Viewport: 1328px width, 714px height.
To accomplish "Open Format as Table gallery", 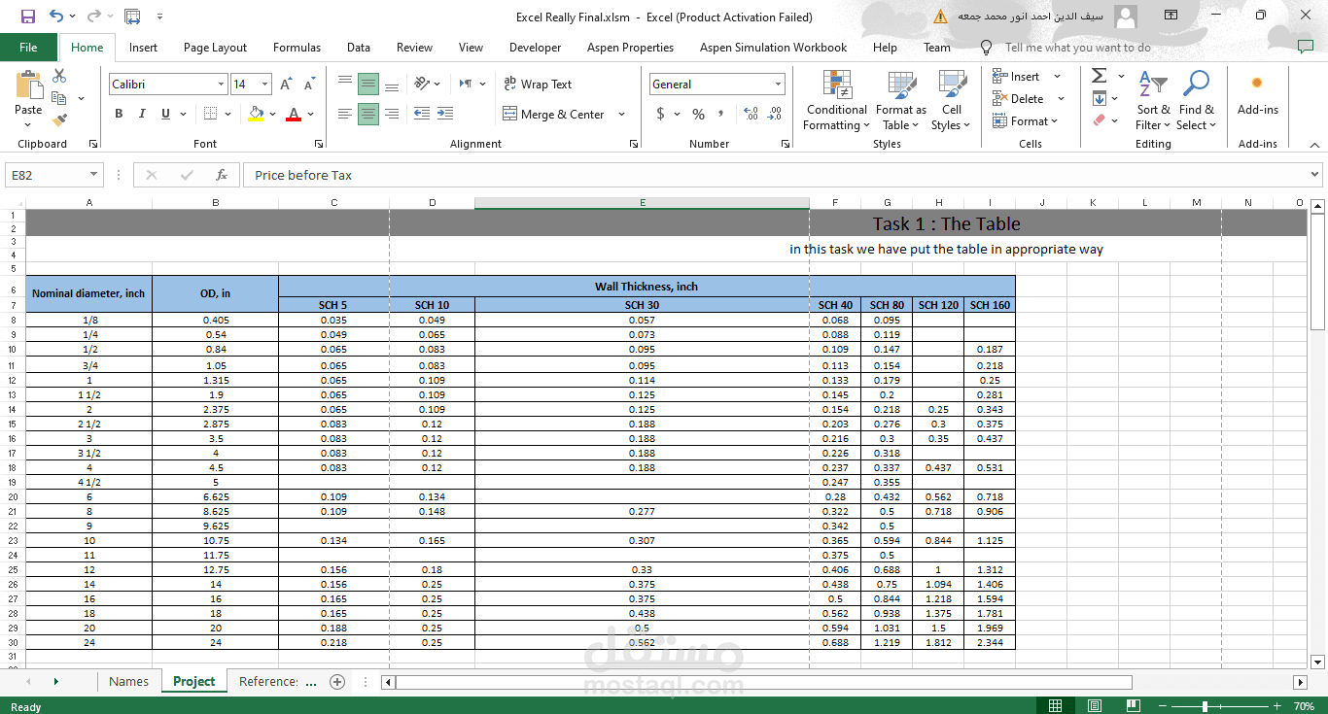I will (901, 100).
